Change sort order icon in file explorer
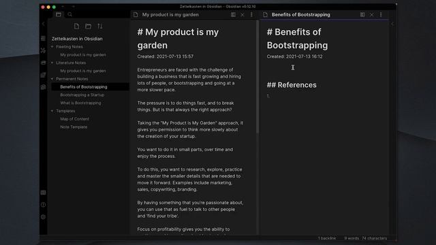Screen dimensions: 436x245 click(x=100, y=26)
